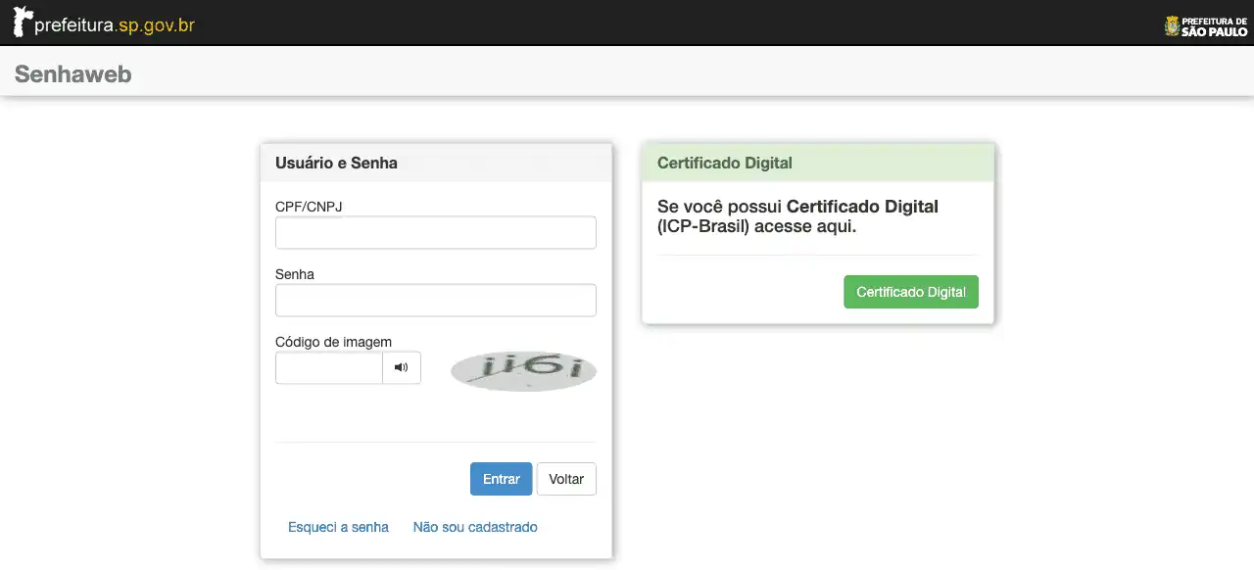This screenshot has height=570, width=1254.
Task: Click the green Certificado Digital button
Action: 910,292
